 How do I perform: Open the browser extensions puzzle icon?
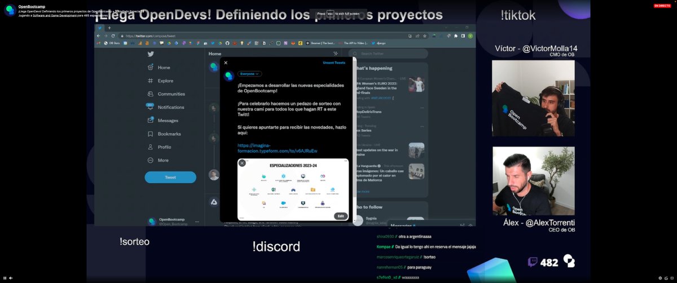click(x=455, y=36)
